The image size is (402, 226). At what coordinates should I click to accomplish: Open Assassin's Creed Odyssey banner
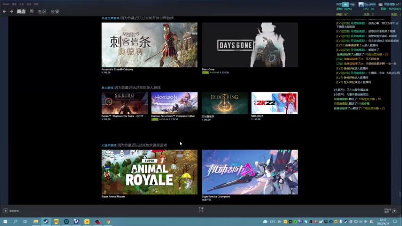(x=149, y=45)
